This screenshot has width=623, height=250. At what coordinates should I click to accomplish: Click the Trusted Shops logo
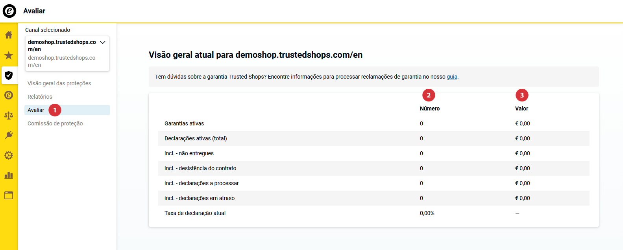[x=9, y=11]
